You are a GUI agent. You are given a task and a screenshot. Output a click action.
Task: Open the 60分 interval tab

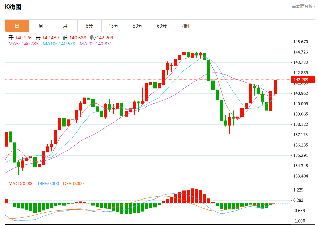[x=162, y=26]
